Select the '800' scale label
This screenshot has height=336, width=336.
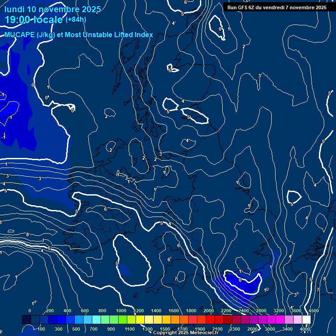(102, 311)
